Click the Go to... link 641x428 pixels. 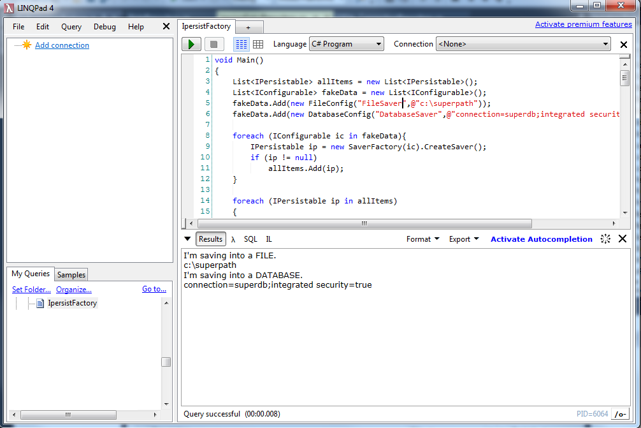[x=154, y=289]
